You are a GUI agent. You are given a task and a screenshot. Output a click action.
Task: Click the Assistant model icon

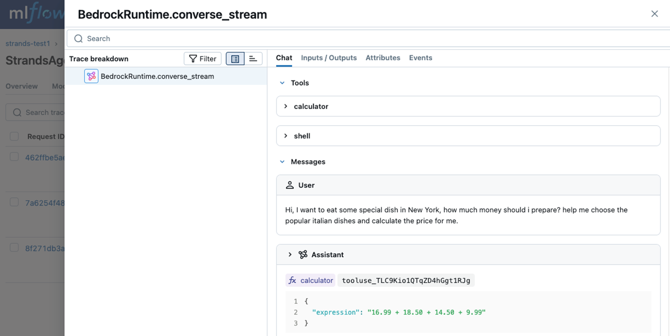pyautogui.click(x=303, y=255)
